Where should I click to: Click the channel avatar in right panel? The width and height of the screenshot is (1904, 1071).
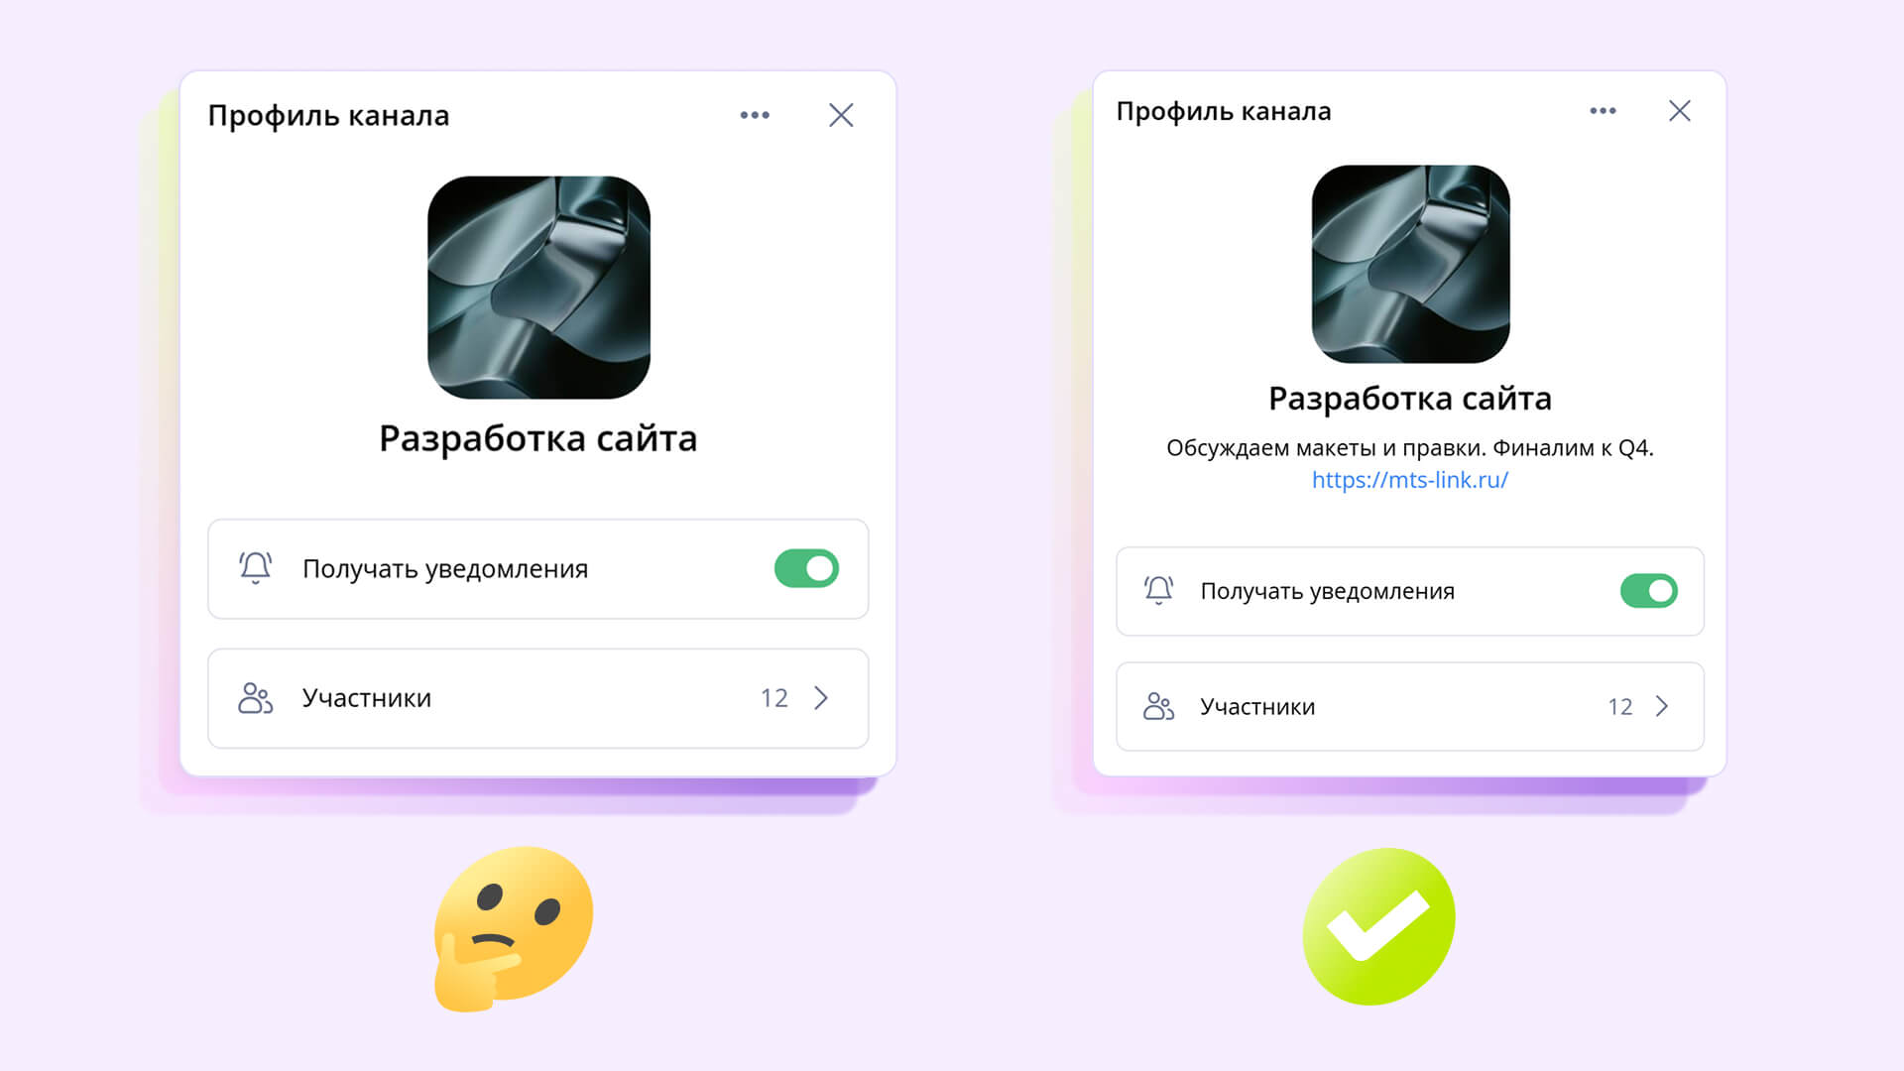[x=1410, y=264]
